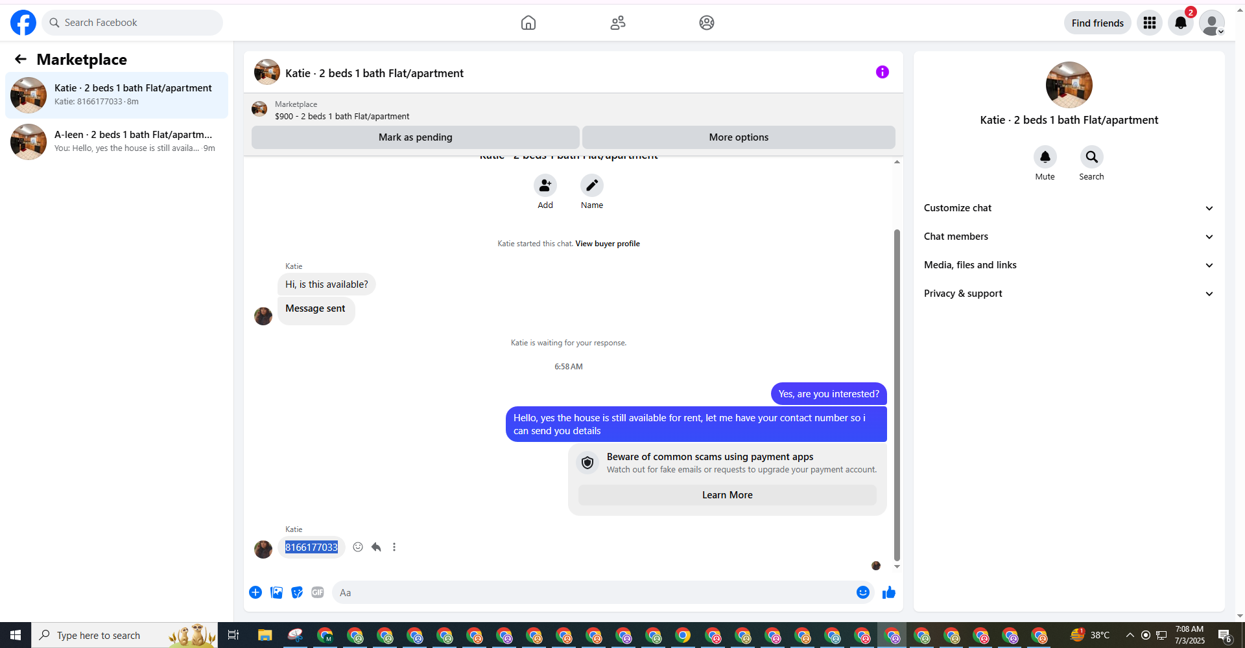Image resolution: width=1245 pixels, height=648 pixels.
Task: Click the chat scrollbar thumb
Action: tap(897, 395)
